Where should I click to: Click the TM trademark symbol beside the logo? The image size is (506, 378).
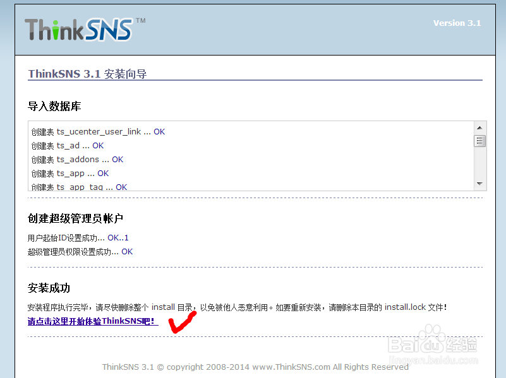[140, 20]
